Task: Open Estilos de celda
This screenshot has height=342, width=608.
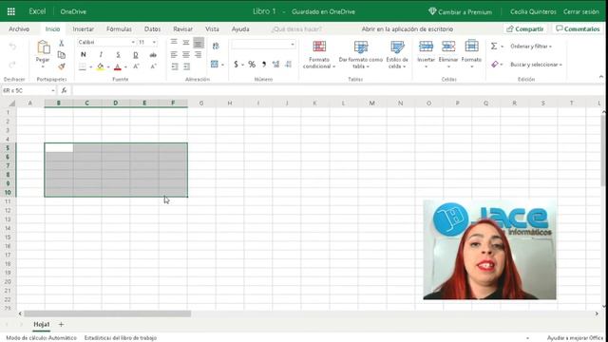Action: point(397,55)
